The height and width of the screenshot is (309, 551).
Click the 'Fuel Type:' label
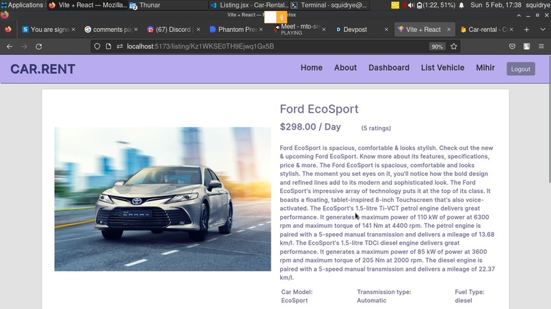470,292
